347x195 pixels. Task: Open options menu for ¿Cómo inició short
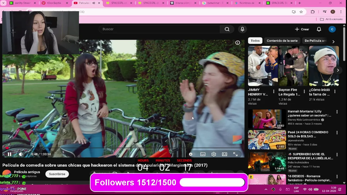(x=335, y=92)
